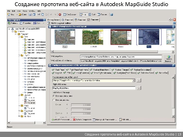Click the Copy icon in toolbar
The height and width of the screenshot is (137, 183).
[43, 14]
